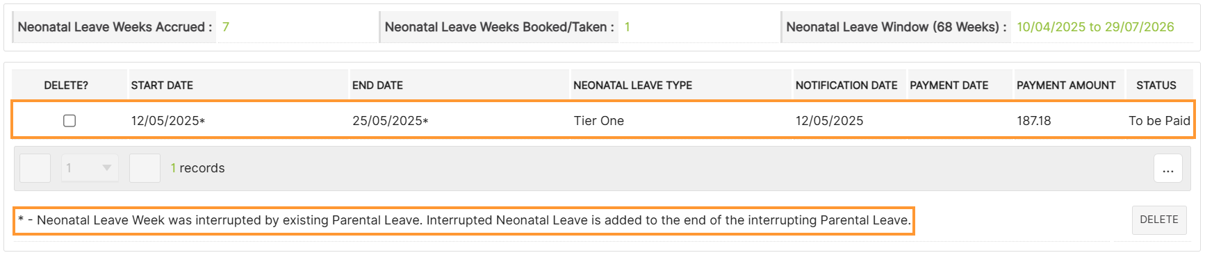Image resolution: width=1205 pixels, height=255 pixels.
Task: Open the page number dropdown in the pager
Action: tap(90, 168)
